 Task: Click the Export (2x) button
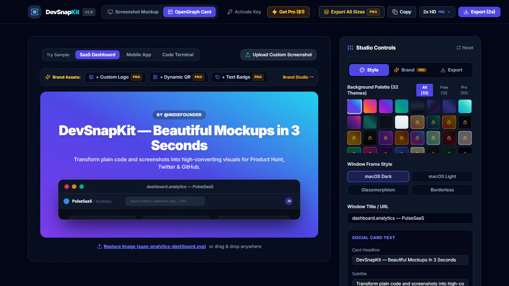click(x=479, y=12)
